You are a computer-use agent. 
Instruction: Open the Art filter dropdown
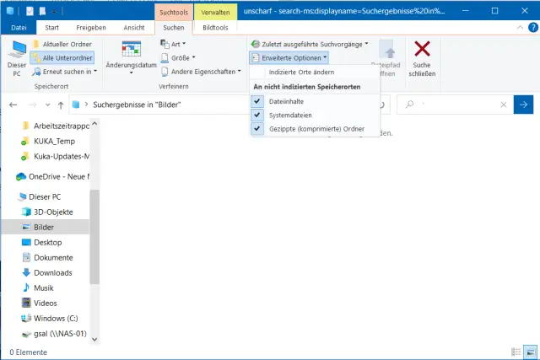click(173, 44)
